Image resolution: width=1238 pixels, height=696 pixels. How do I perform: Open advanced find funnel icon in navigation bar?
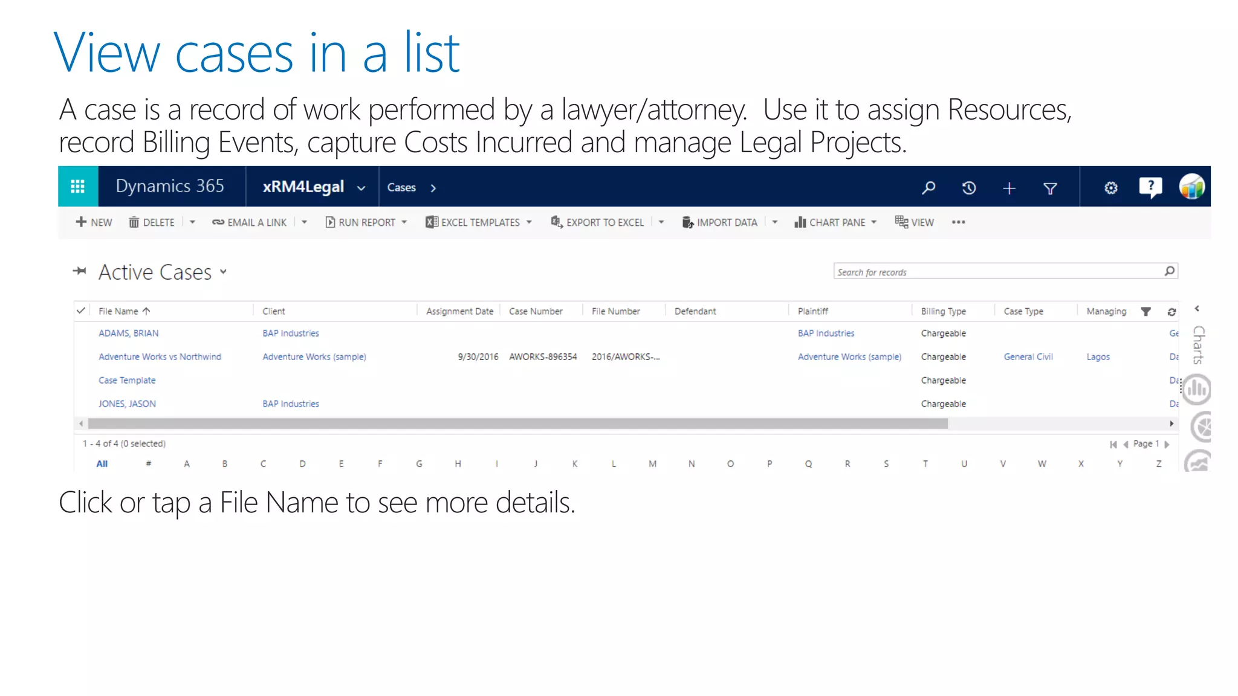click(x=1051, y=188)
